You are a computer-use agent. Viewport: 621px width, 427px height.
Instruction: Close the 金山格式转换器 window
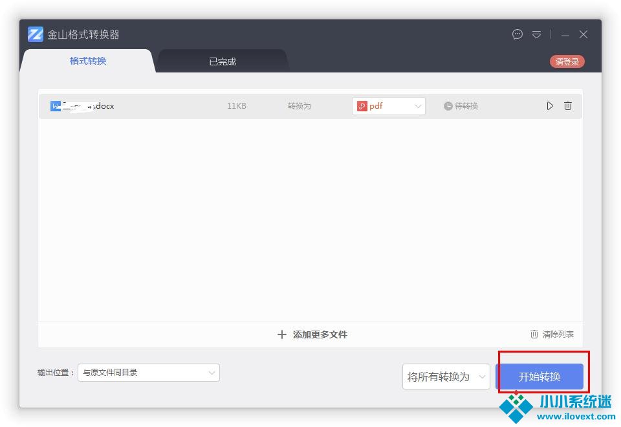tap(583, 34)
